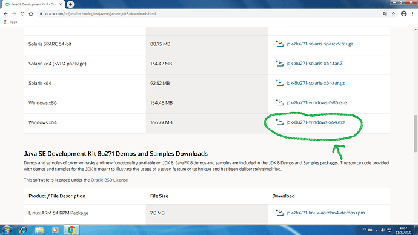
Task: Open the Oracle BSD License link
Action: coord(109,180)
